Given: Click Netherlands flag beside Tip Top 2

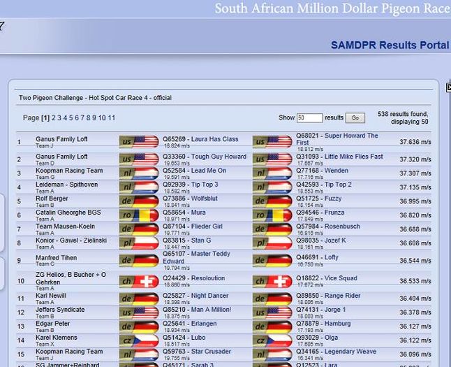Looking at the screenshot, I should pos(272,187).
